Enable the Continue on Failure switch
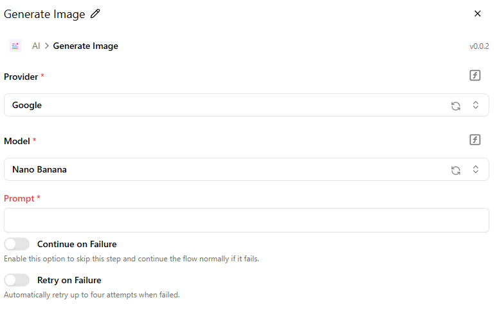495x336 pixels. (17, 244)
